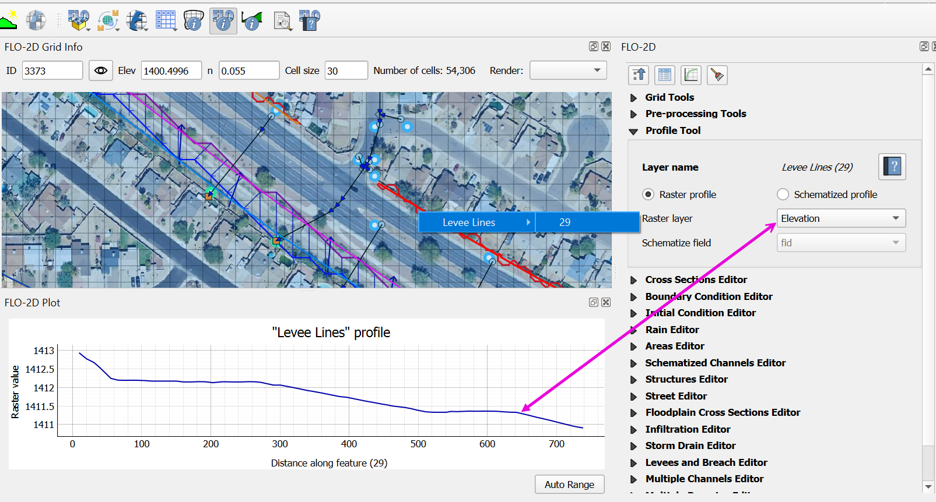The height and width of the screenshot is (502, 936).
Task: Open the FLO-2D help book icon
Action: pyautogui.click(x=310, y=21)
